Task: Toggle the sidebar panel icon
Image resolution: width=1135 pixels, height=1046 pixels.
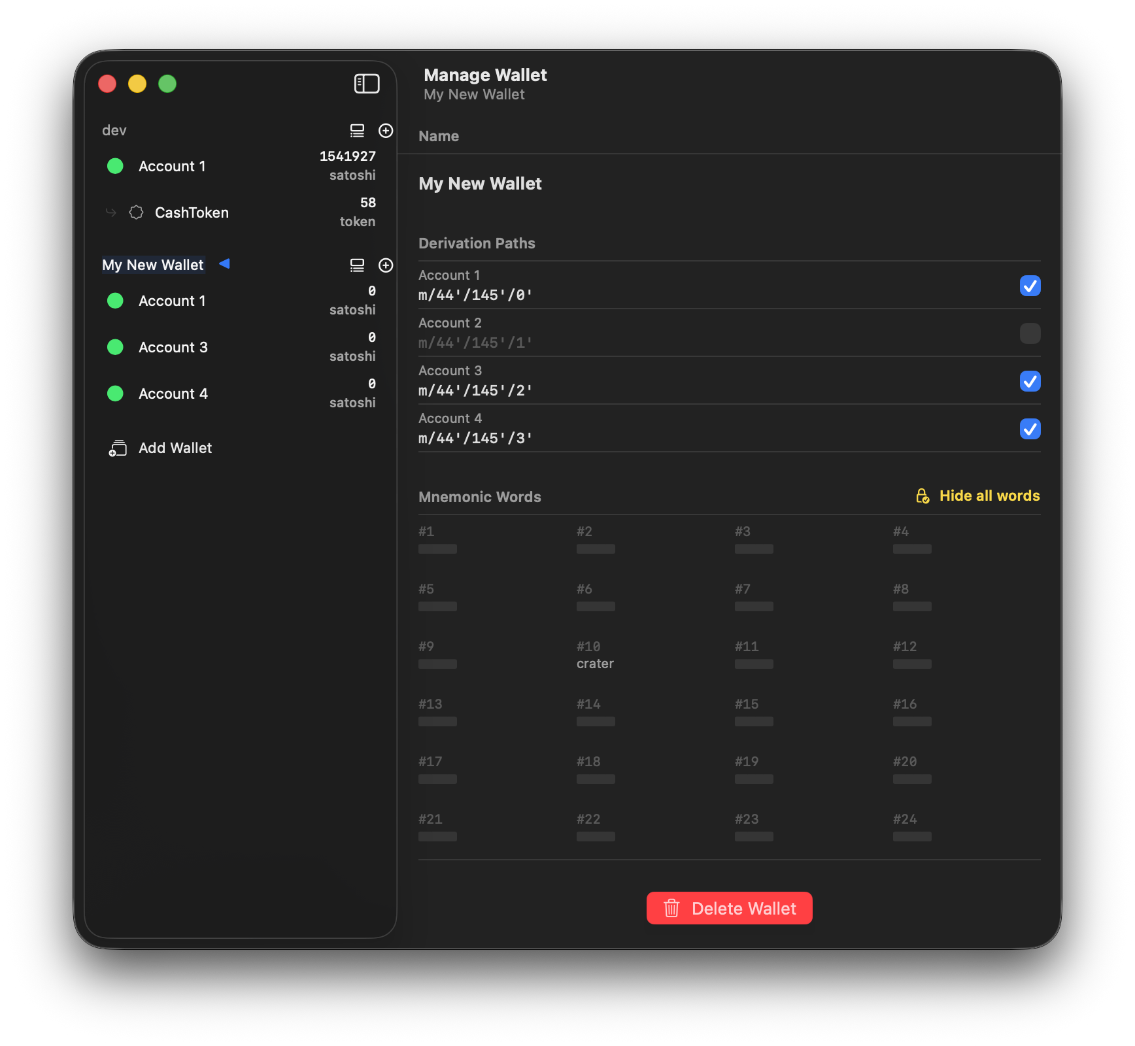Action: pos(367,84)
